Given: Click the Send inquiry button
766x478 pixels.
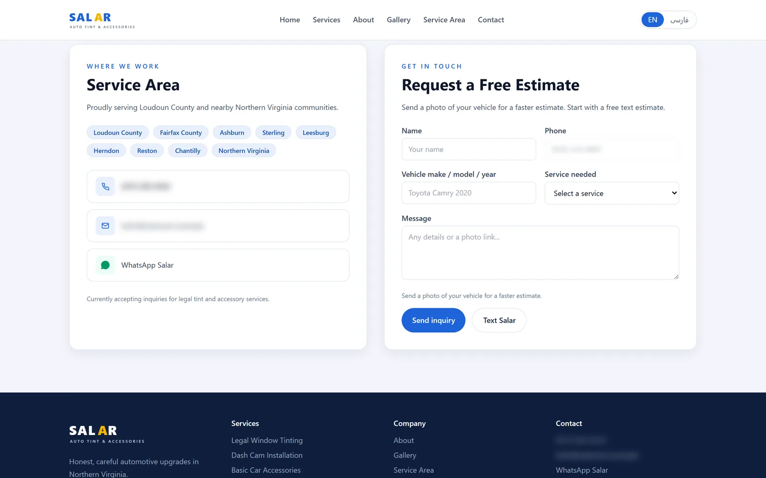Looking at the screenshot, I should coord(433,320).
